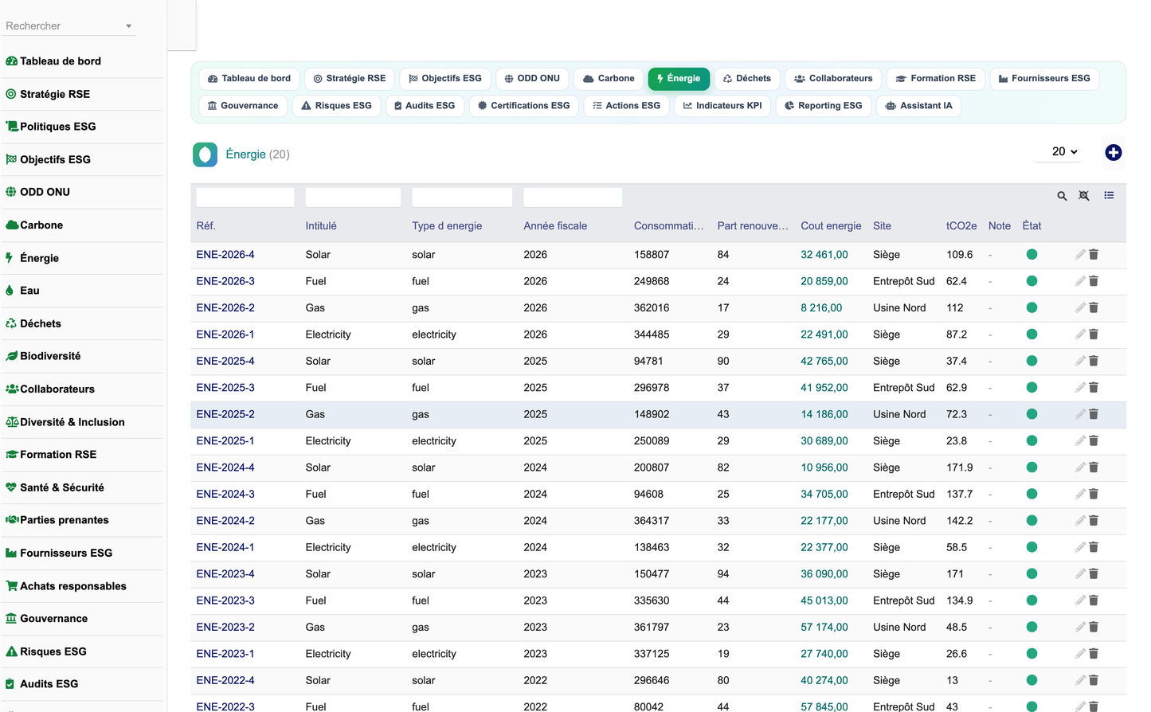This screenshot has height=712, width=1151.
Task: Click the magnifier search icon above table
Action: coord(1061,196)
